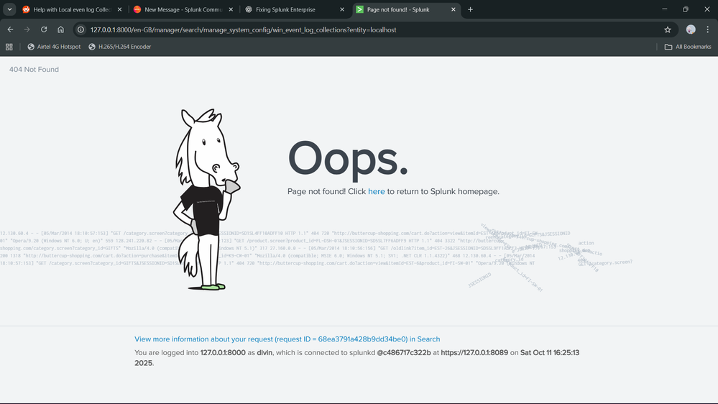
Task: Switch to the Fixing Splunk Enterprise tab
Action: click(287, 9)
